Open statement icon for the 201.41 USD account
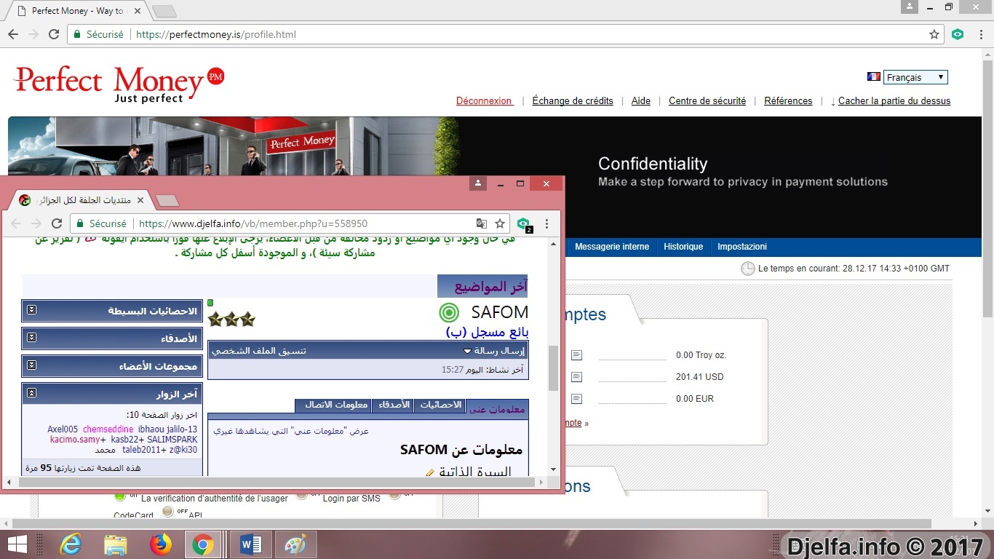 point(577,377)
